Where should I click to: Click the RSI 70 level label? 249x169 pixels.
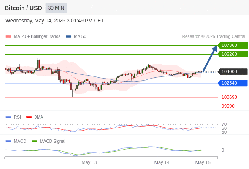click(x=224, y=124)
